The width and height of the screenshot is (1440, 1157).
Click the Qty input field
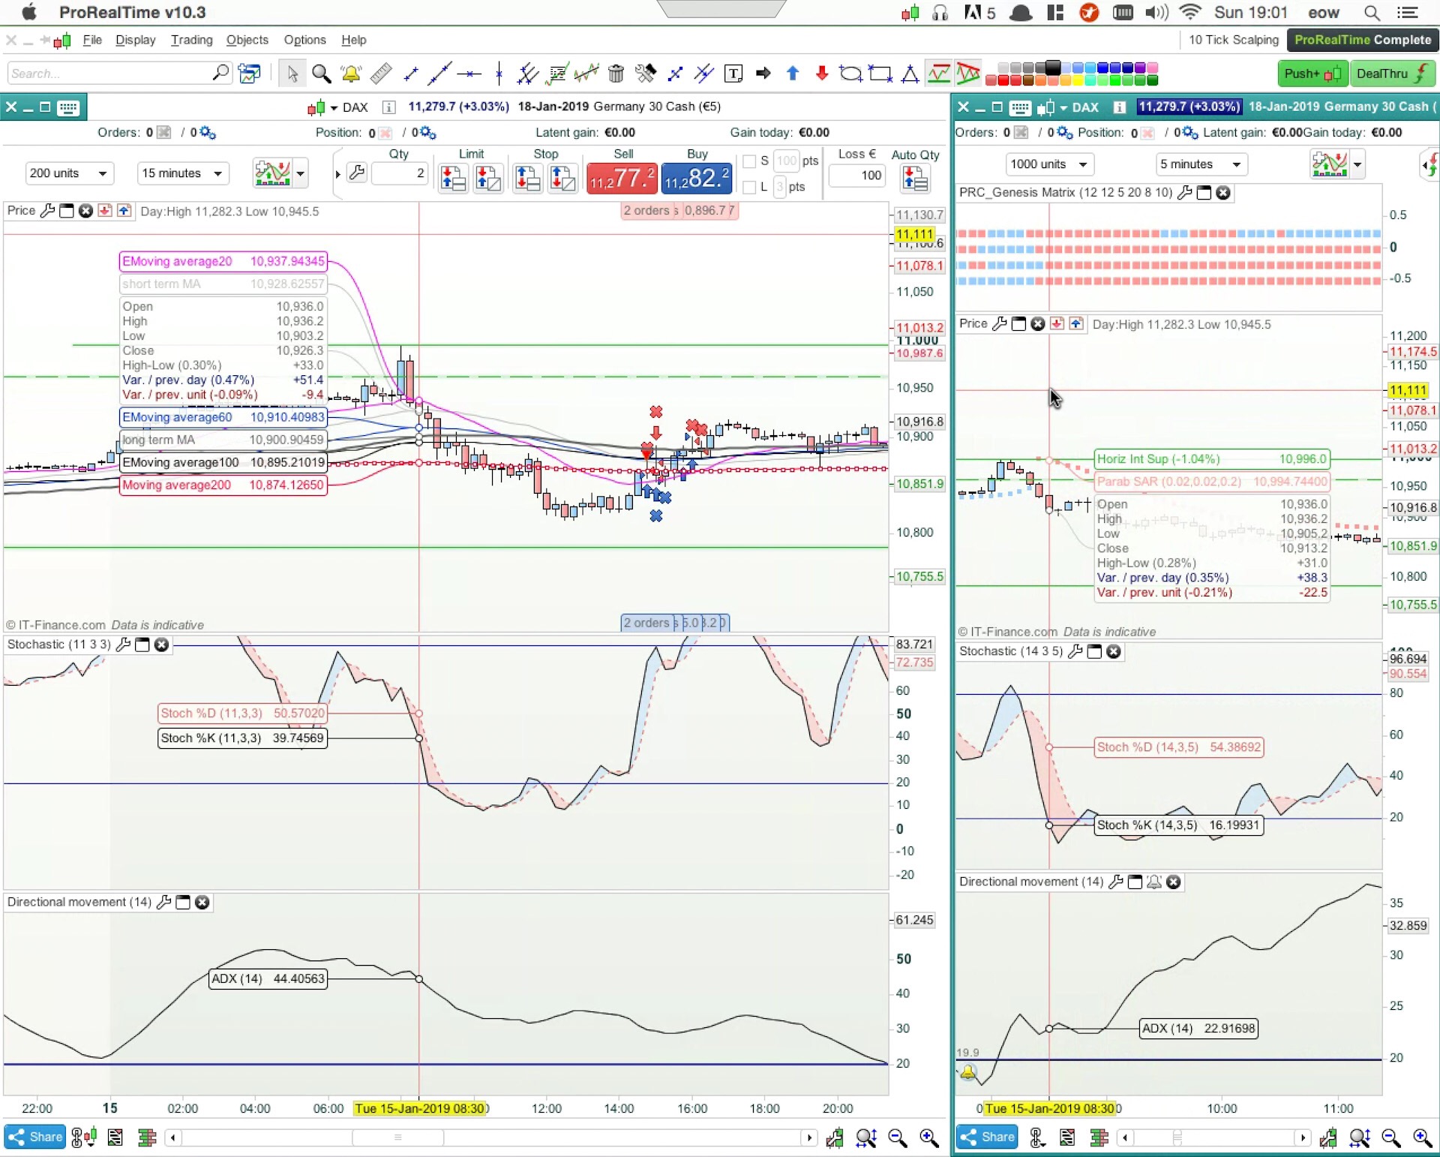[x=399, y=173]
